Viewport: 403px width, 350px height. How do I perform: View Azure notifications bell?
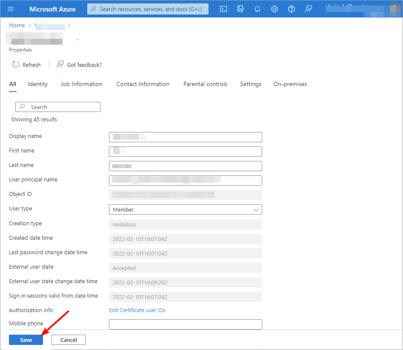pos(257,9)
